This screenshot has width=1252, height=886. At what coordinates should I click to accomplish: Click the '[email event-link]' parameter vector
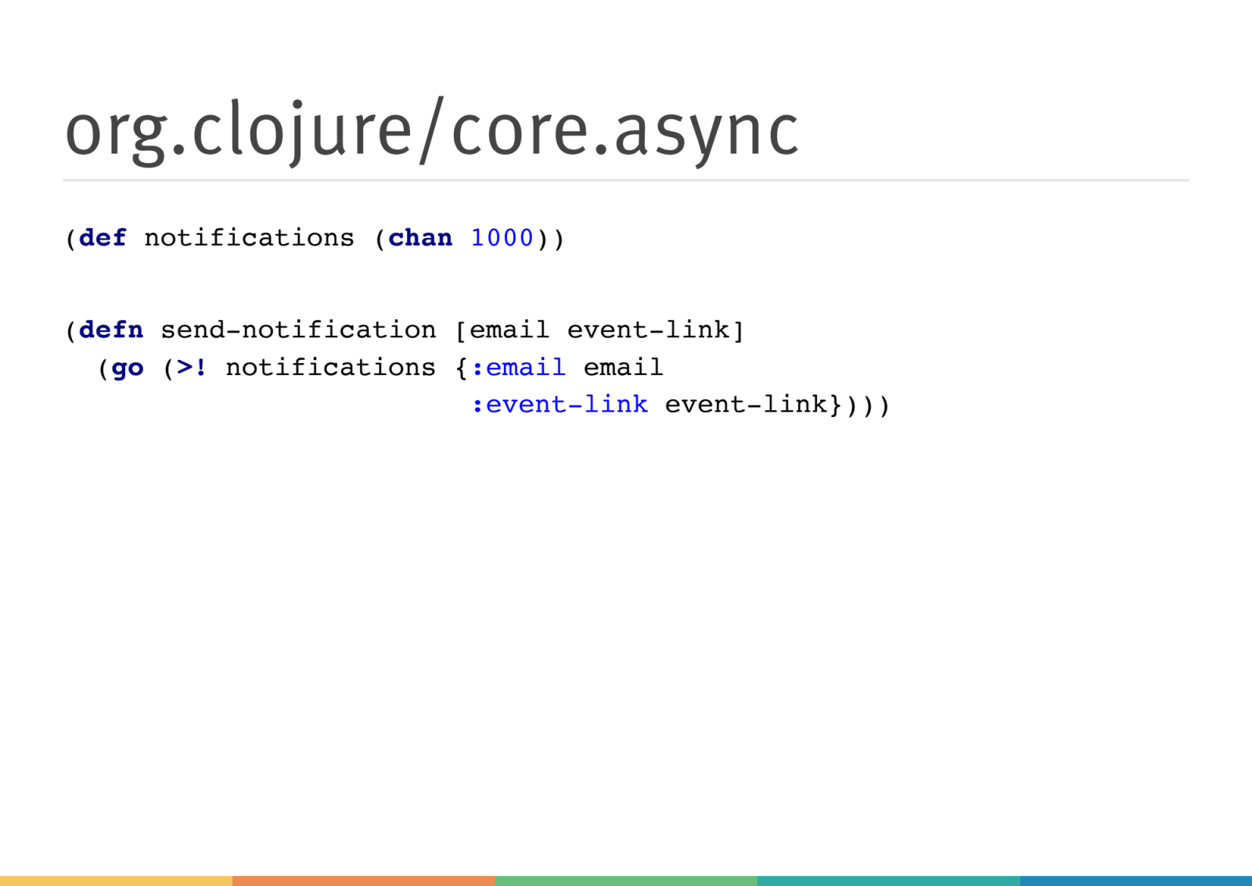[x=599, y=330]
